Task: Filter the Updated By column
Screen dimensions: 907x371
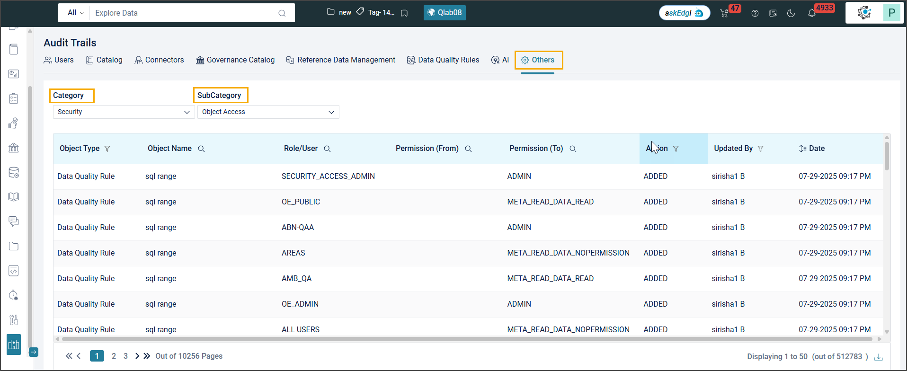Action: tap(760, 149)
